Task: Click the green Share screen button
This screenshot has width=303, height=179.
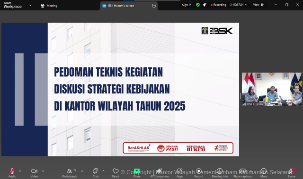Action: tap(137, 171)
